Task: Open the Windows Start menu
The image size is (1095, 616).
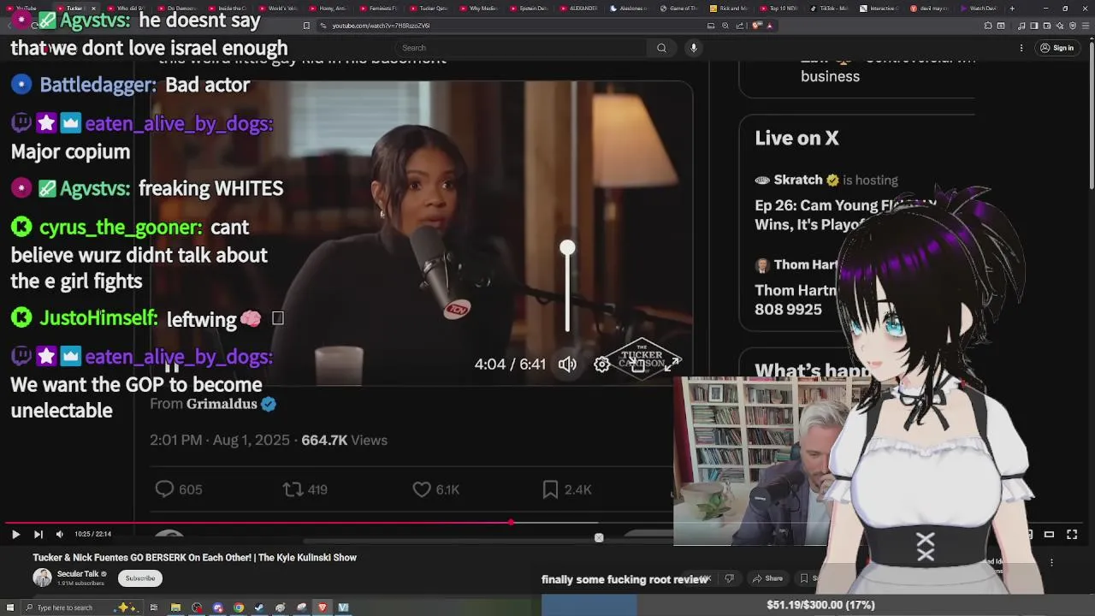Action: coord(10,607)
